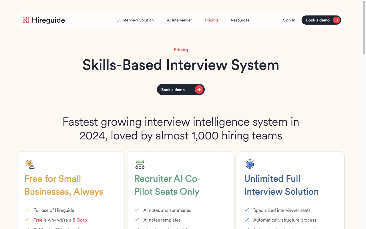
Task: Click header Book a demo button
Action: pyautogui.click(x=321, y=20)
